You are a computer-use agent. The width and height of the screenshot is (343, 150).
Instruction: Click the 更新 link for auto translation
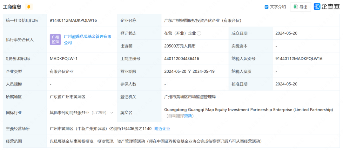[188, 116]
